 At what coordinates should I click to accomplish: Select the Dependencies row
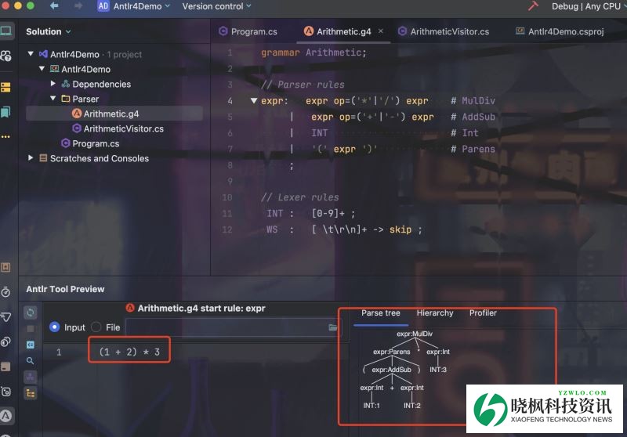114,84
